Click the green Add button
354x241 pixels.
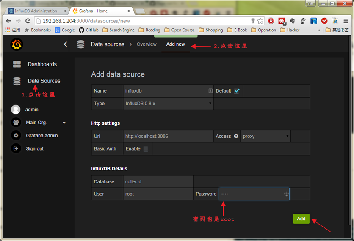pyautogui.click(x=301, y=219)
